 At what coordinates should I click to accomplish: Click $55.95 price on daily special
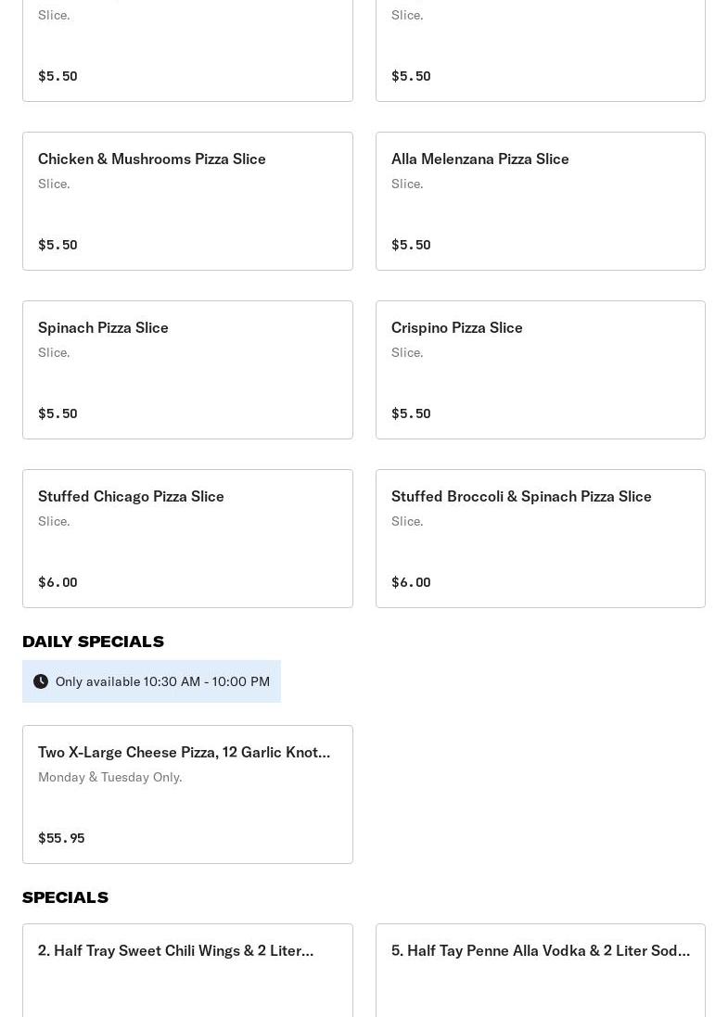pyautogui.click(x=61, y=838)
